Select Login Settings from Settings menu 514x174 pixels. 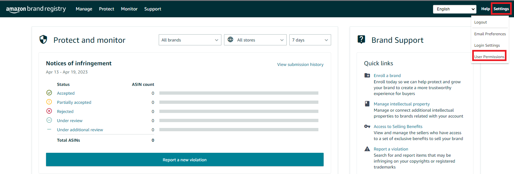point(487,45)
